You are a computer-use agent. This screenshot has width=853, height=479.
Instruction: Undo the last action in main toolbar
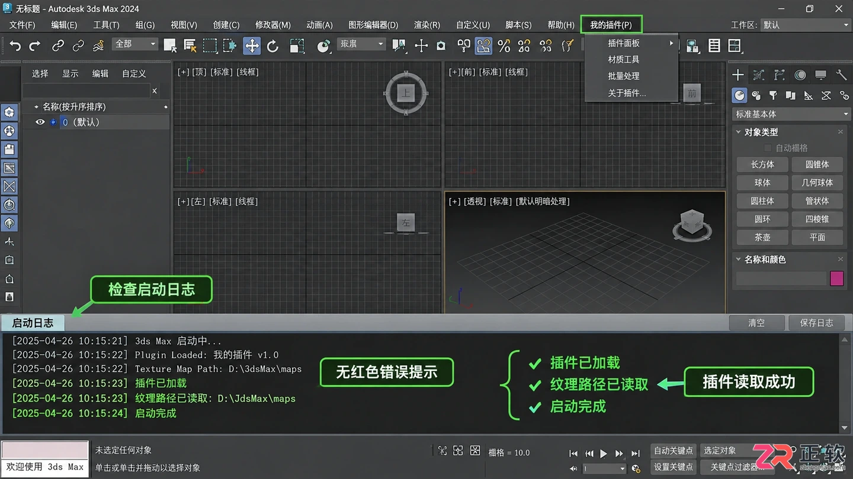click(15, 46)
